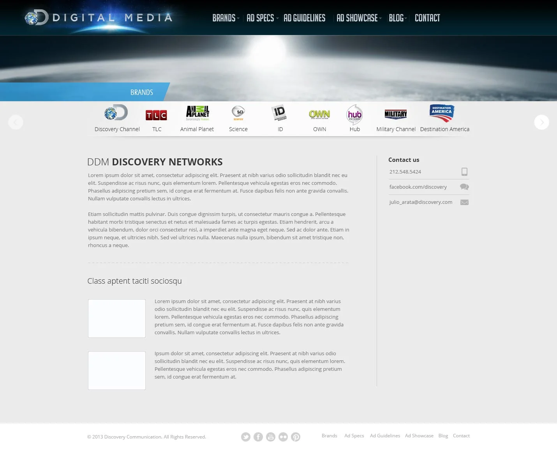Click the Hub text label under logo
Image resolution: width=557 pixels, height=449 pixels.
pos(355,129)
